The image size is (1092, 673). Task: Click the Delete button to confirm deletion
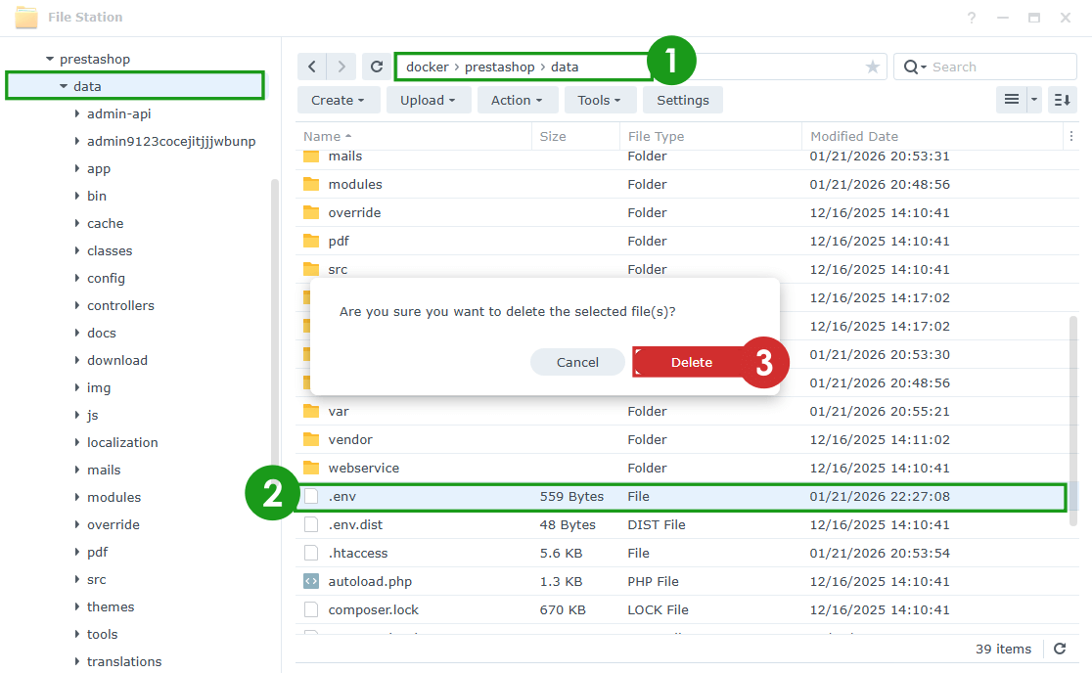[692, 361]
